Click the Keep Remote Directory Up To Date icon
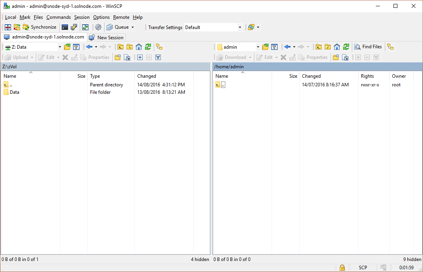The height and width of the screenshot is (272, 423). (x=85, y=27)
